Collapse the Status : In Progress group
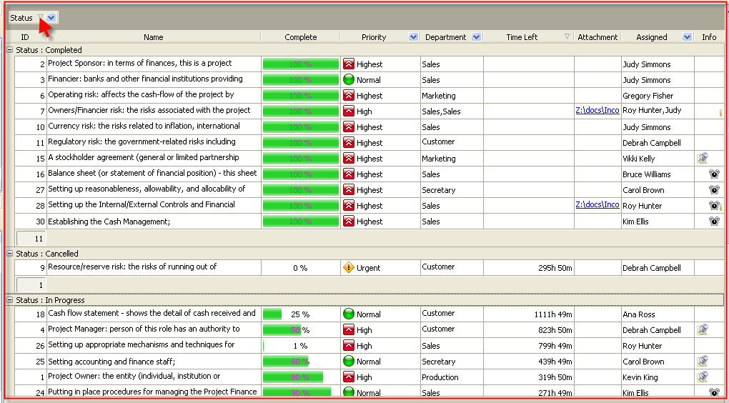 [9, 300]
